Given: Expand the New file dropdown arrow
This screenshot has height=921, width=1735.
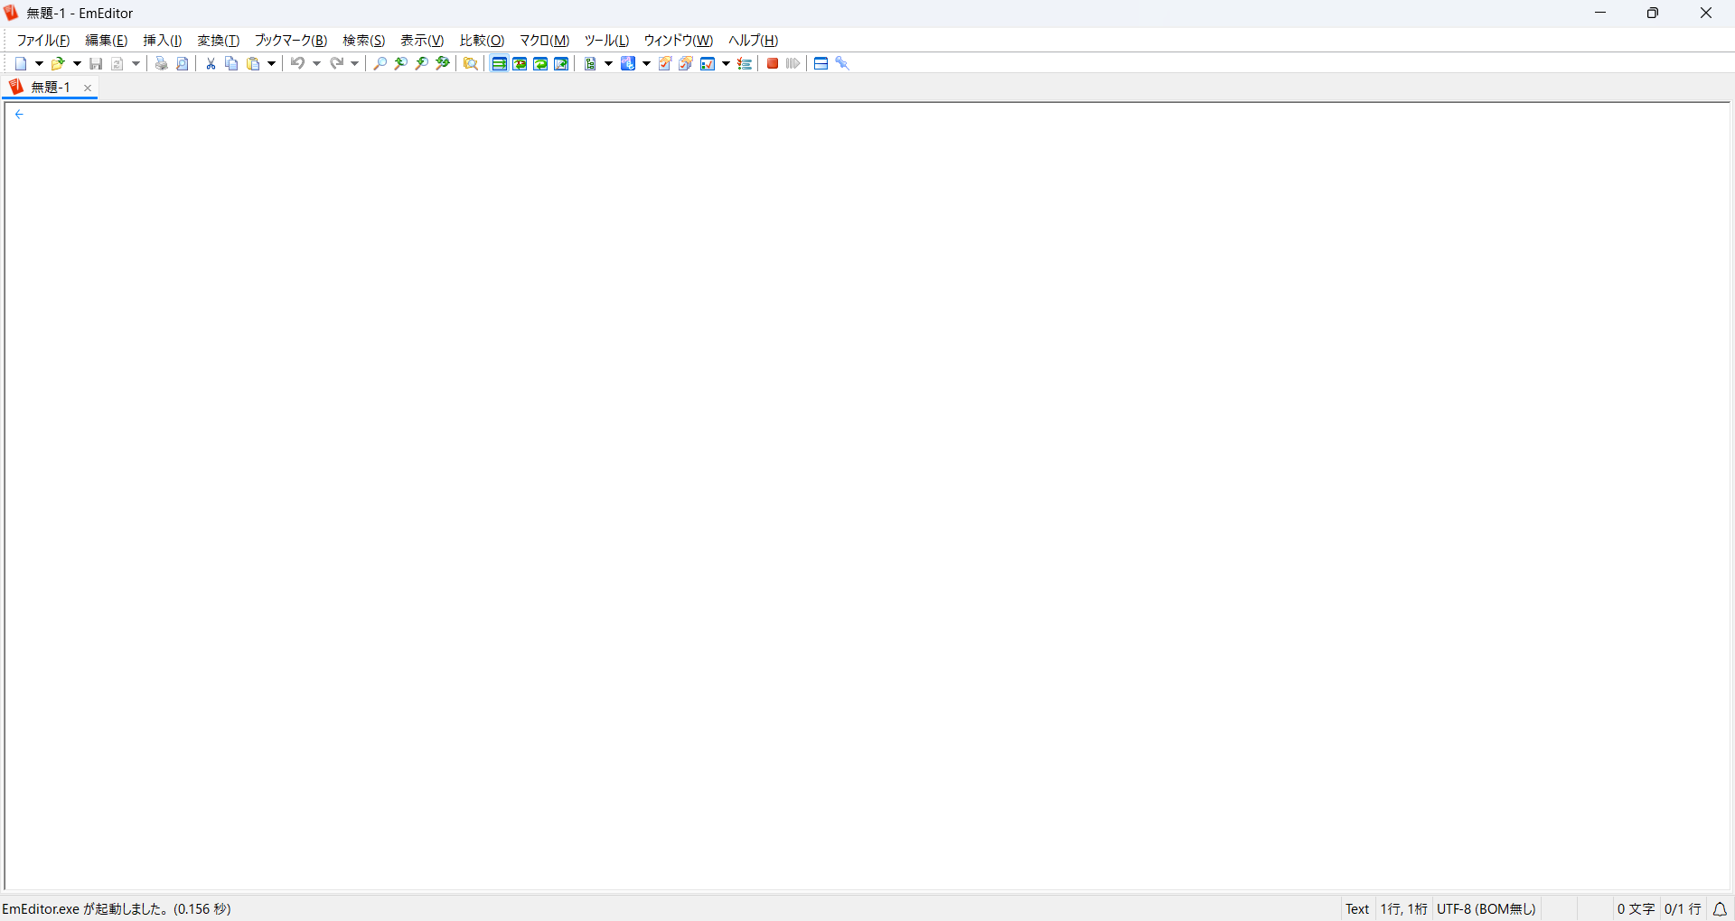Looking at the screenshot, I should pyautogui.click(x=39, y=64).
